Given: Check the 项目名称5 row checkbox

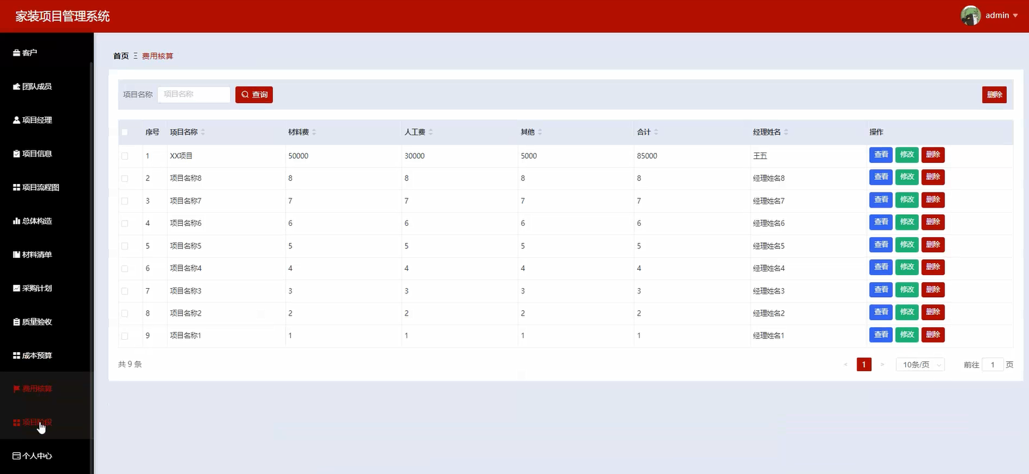Looking at the screenshot, I should 125,246.
